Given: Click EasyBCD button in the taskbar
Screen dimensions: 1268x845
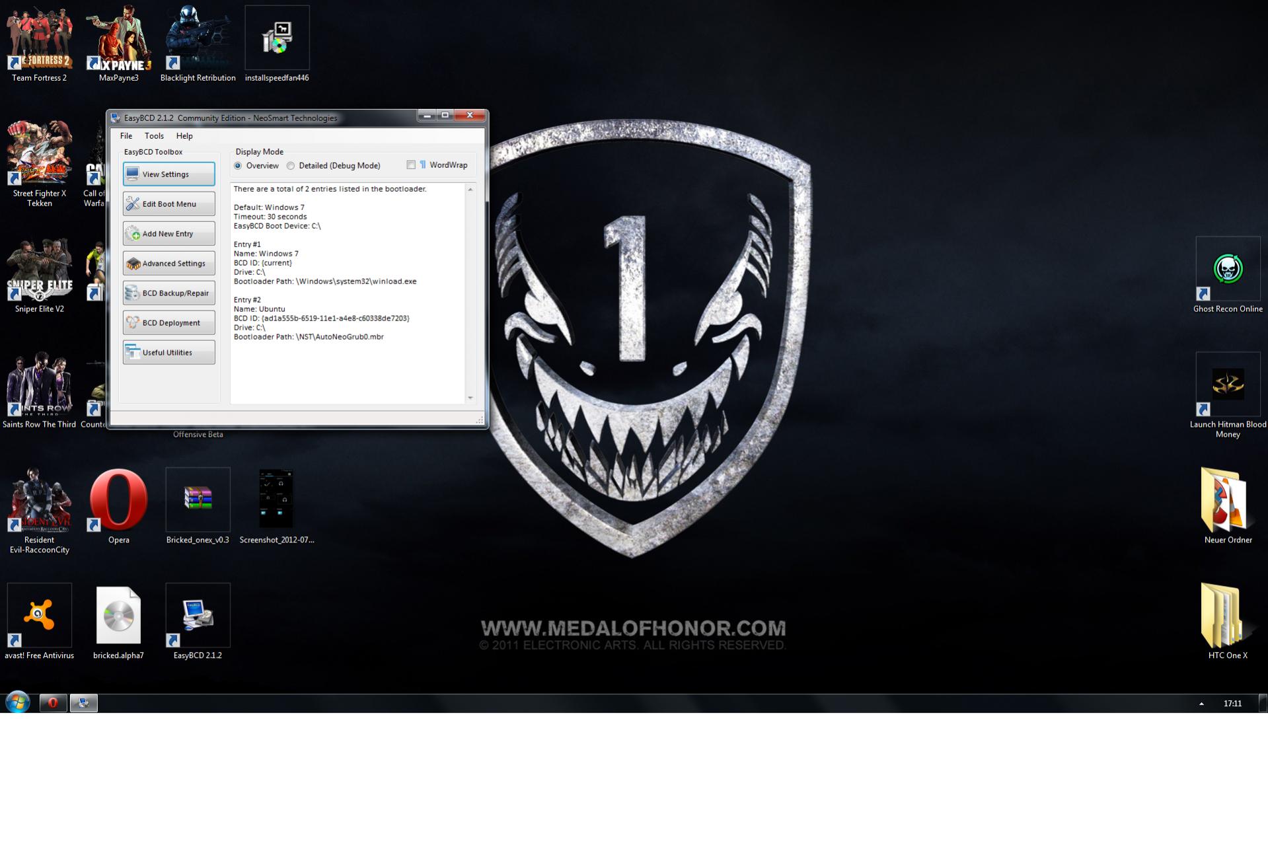Looking at the screenshot, I should (84, 703).
